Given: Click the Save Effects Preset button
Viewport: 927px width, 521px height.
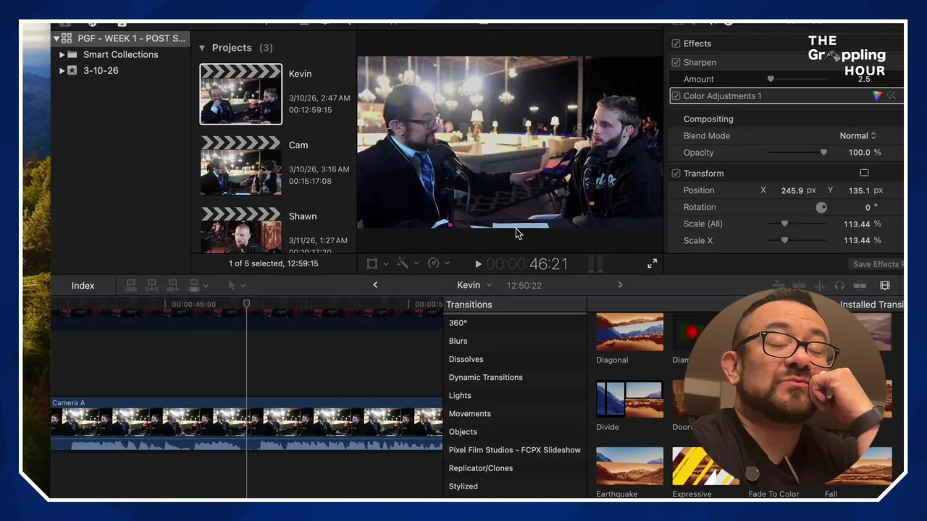Looking at the screenshot, I should 878,264.
